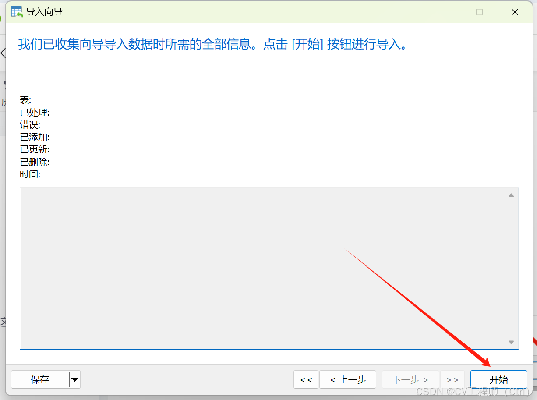
Task: Click the blue heading mentioning [开始] 按钮
Action: point(213,45)
